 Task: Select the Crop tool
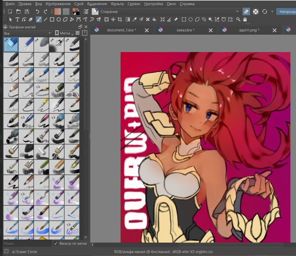click(120, 20)
